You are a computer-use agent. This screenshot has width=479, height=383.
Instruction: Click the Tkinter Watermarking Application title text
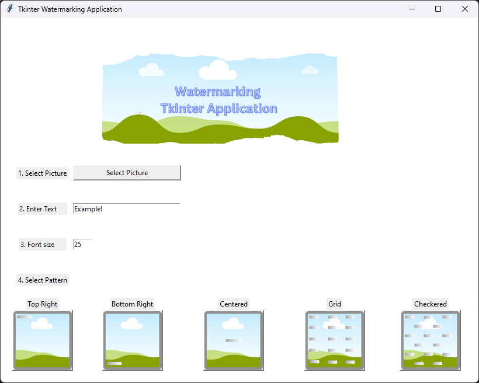point(70,9)
